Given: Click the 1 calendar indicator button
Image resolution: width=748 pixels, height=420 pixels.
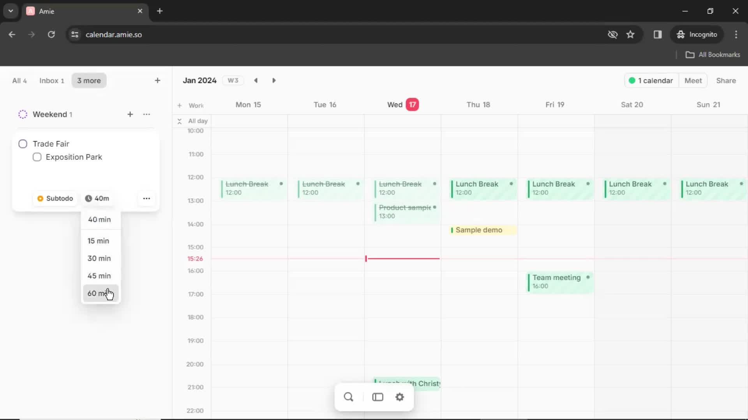Looking at the screenshot, I should point(650,80).
